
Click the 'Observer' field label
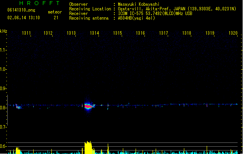point(78,4)
